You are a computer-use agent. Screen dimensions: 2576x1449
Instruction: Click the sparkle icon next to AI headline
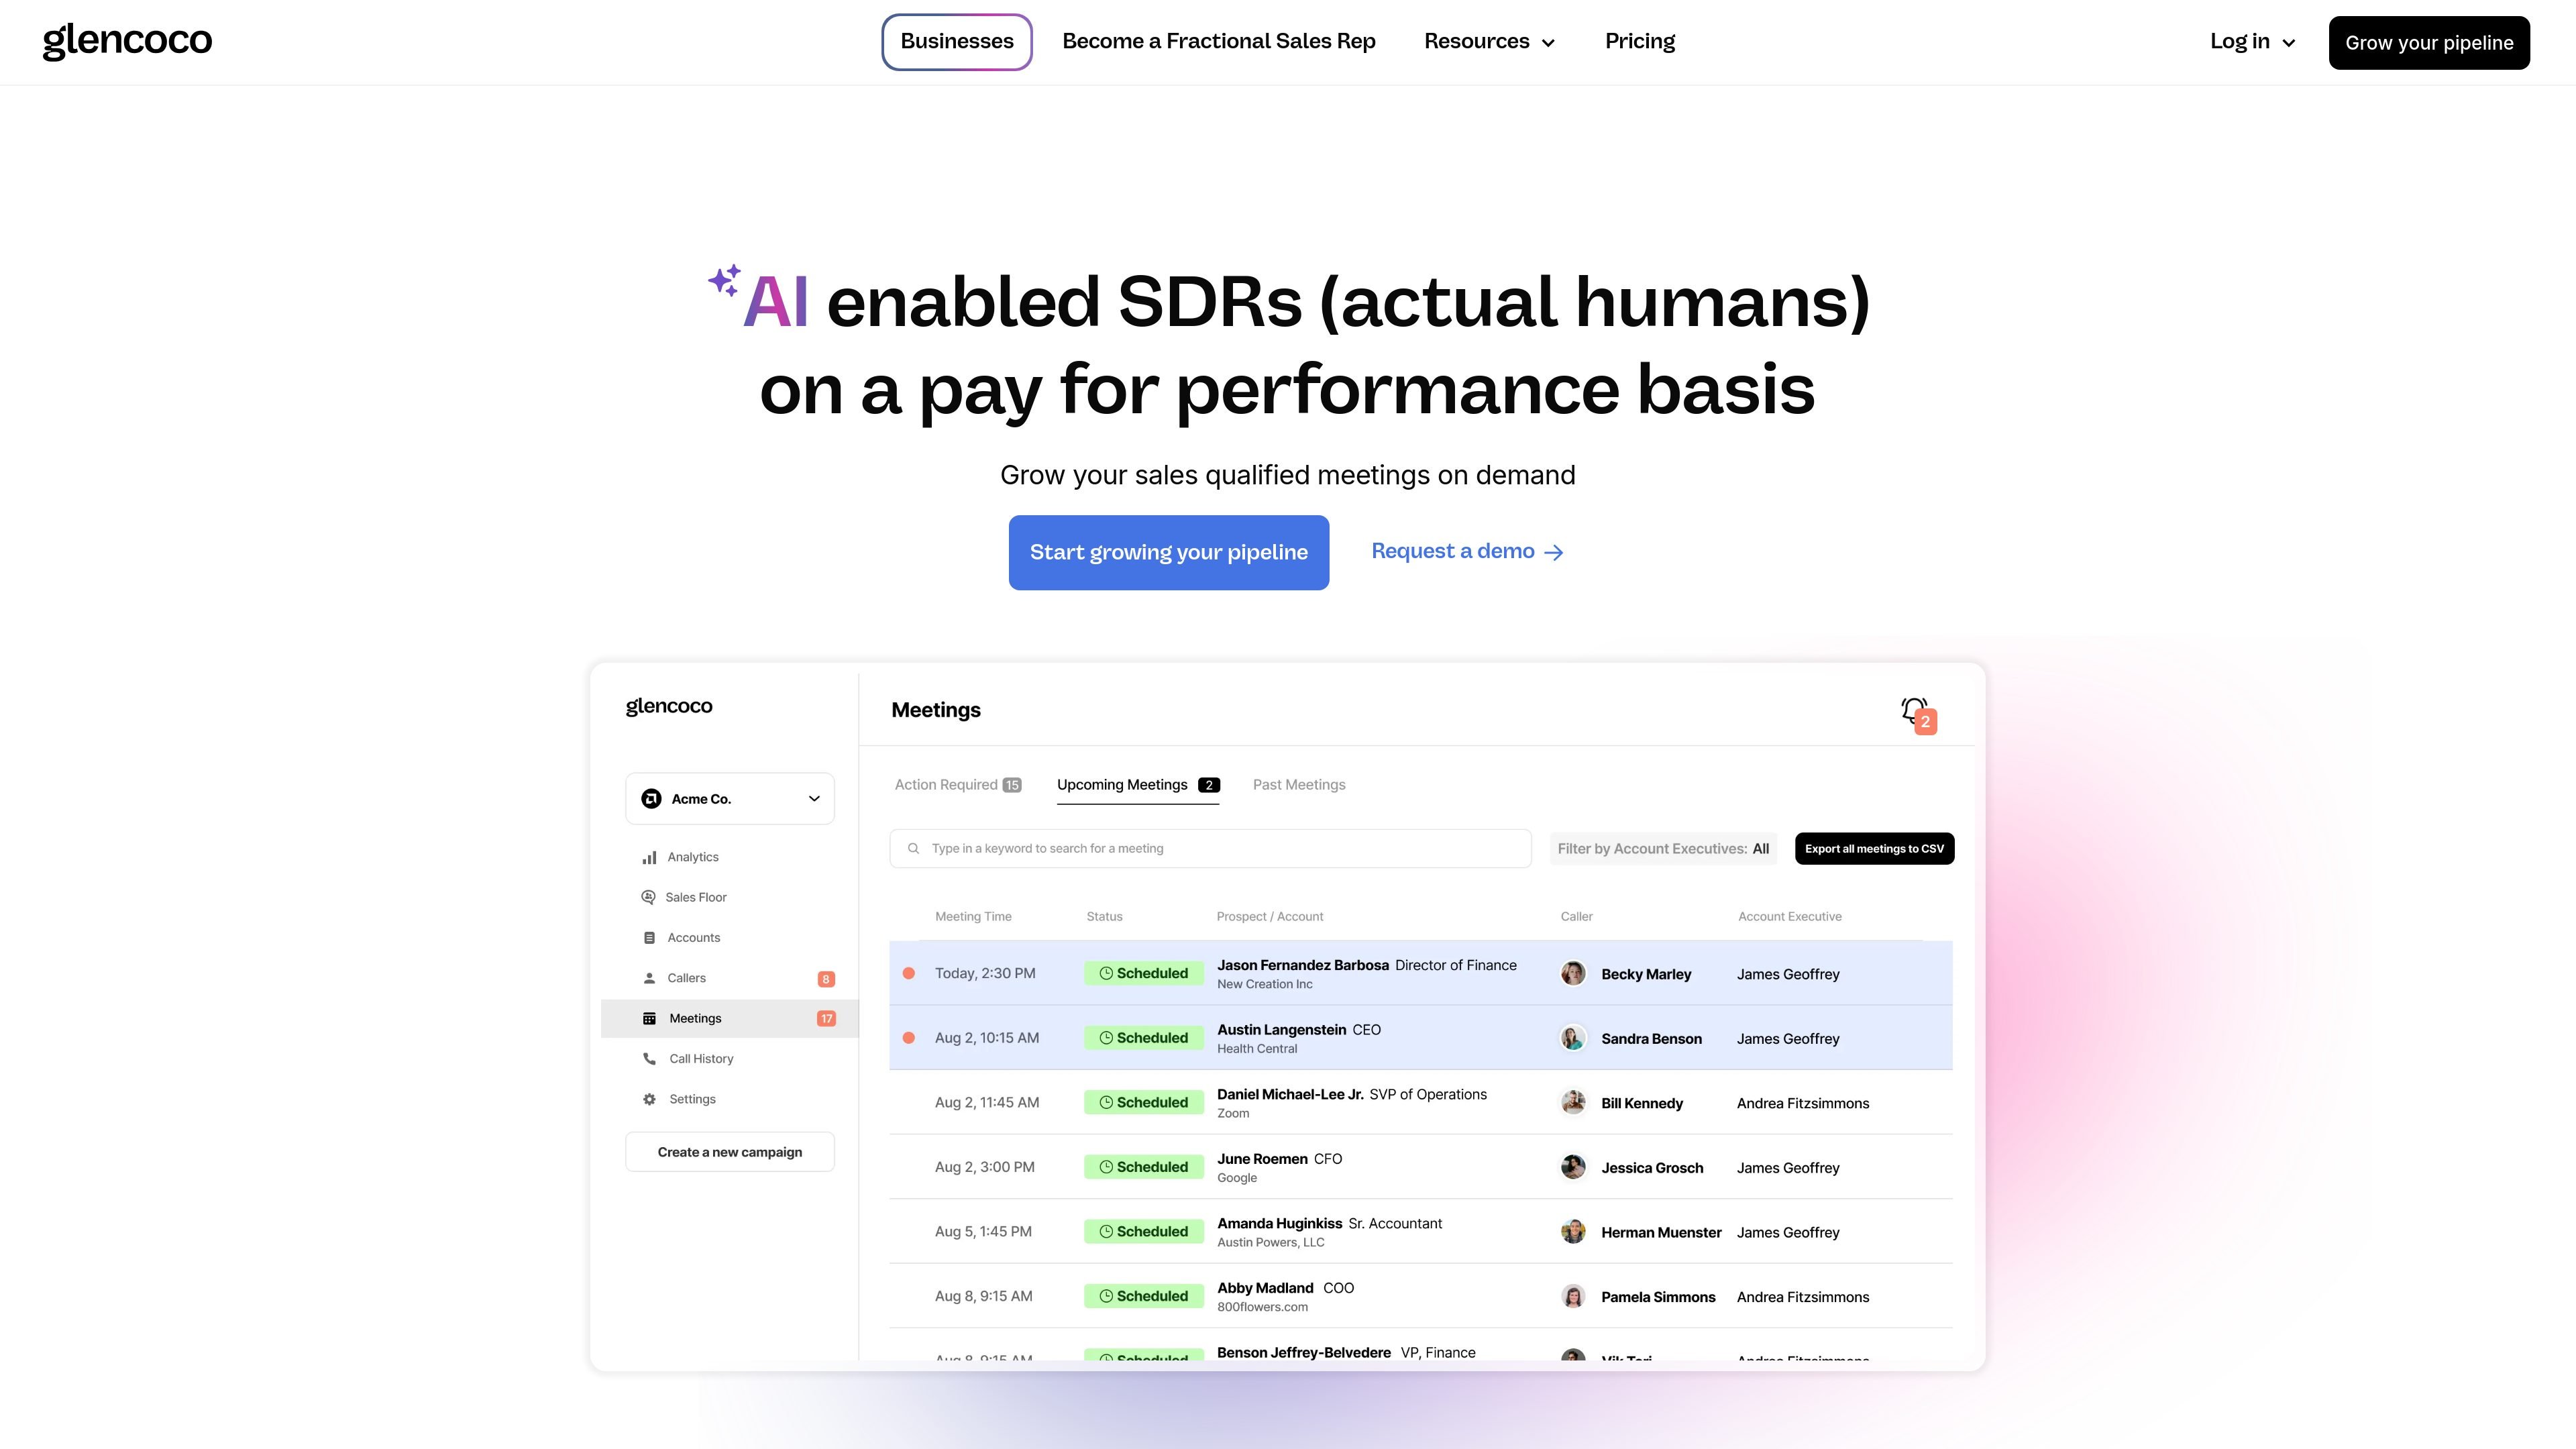[725, 281]
